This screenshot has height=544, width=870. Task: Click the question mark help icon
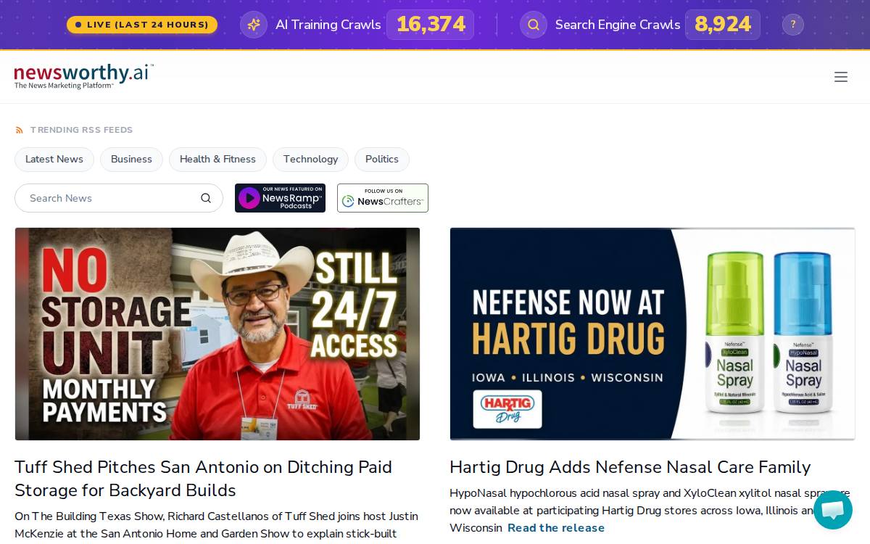792,25
